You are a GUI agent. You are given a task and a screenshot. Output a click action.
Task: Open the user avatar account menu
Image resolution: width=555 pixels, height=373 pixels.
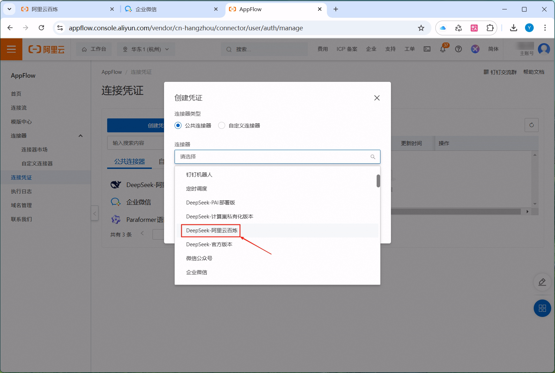pyautogui.click(x=544, y=49)
